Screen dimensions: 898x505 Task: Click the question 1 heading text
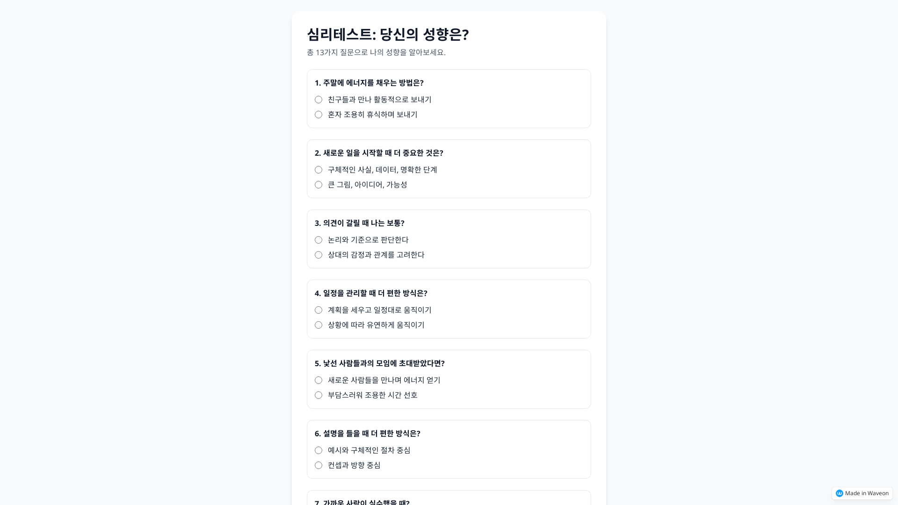369,83
